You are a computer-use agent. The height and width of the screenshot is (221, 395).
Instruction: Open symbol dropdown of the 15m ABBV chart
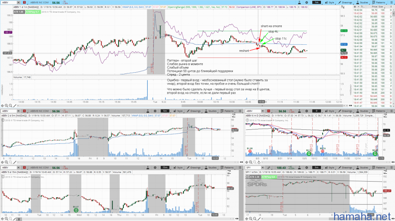tap(19, 168)
